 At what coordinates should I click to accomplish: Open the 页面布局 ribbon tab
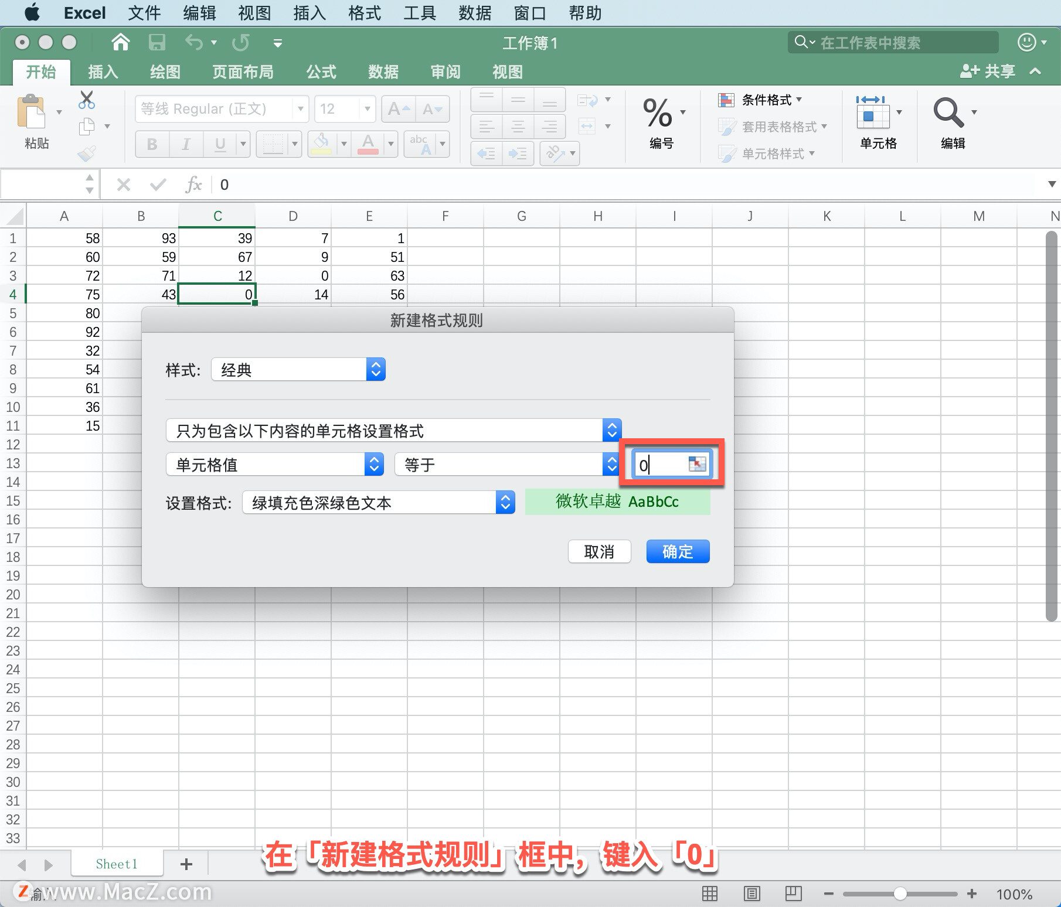click(243, 72)
